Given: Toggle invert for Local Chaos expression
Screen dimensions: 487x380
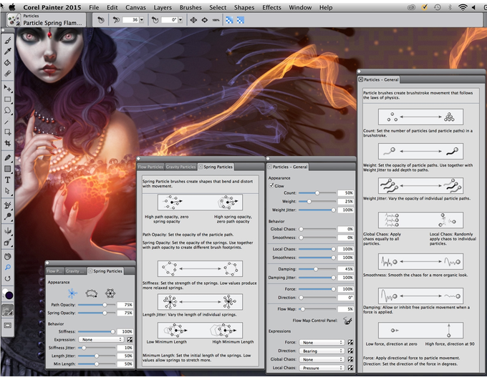Looking at the screenshot, I should click(350, 368).
